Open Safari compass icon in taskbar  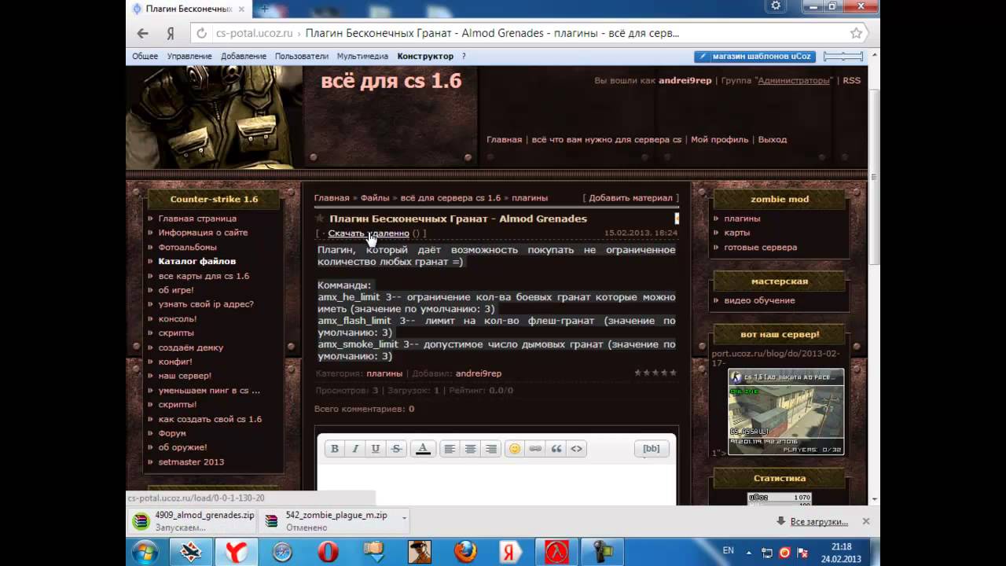pos(282,552)
